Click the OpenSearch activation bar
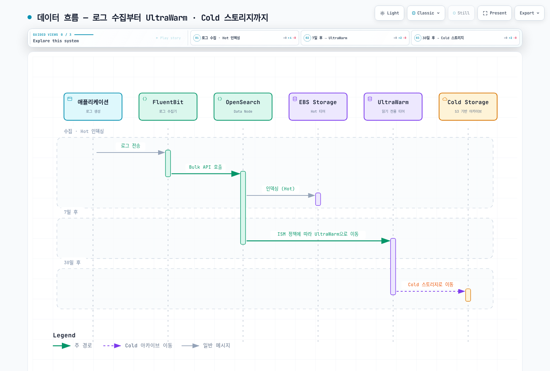This screenshot has height=371, width=550. coord(243,208)
